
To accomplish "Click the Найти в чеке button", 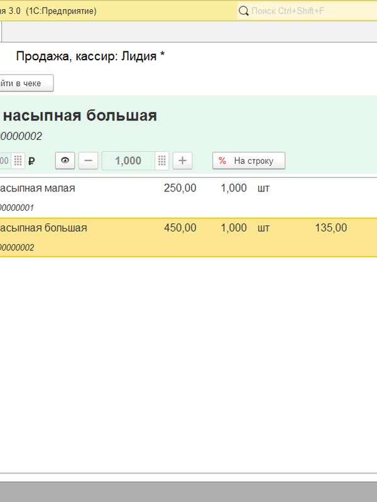I will 26,83.
